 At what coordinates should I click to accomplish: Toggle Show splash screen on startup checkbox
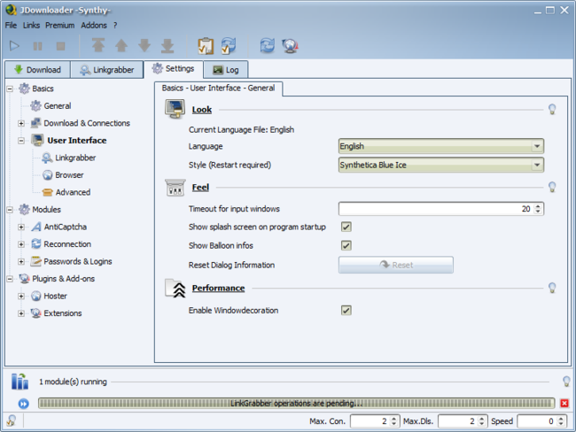point(346,227)
